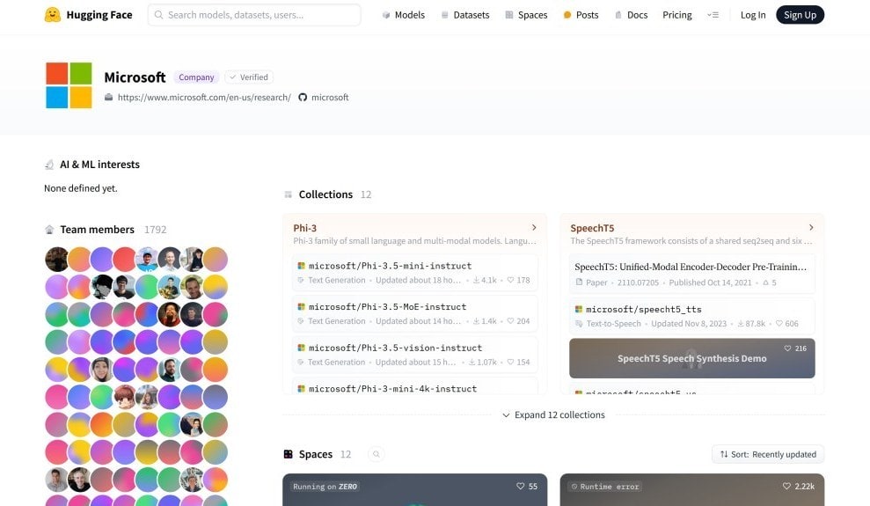The width and height of the screenshot is (870, 506).
Task: Click the GitHub icon next to microsoft
Action: point(303,97)
